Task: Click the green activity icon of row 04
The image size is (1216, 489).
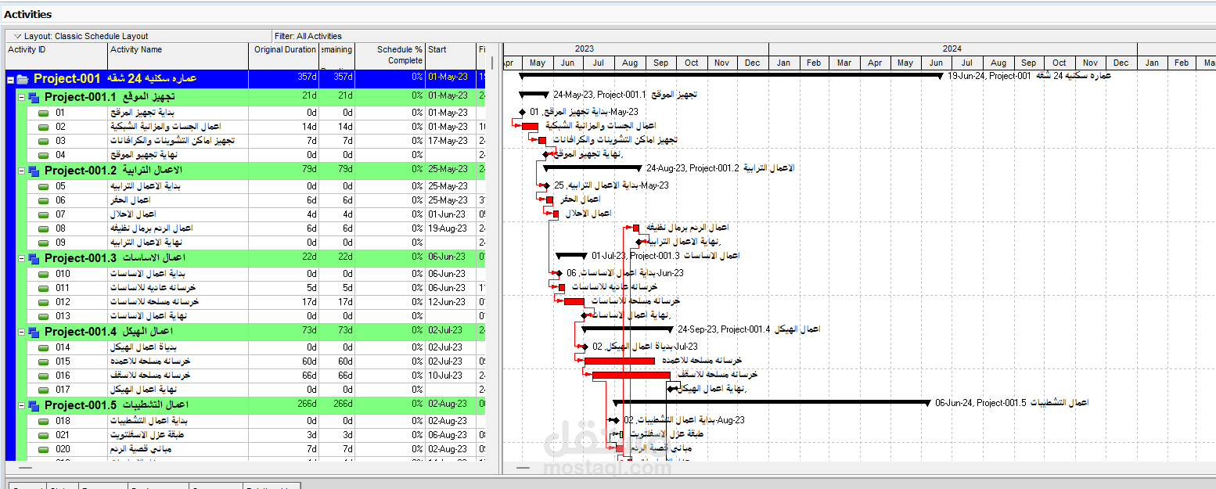Action: point(43,155)
